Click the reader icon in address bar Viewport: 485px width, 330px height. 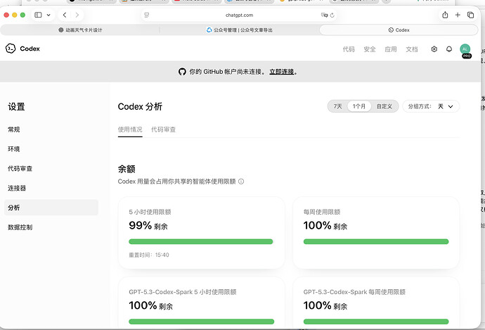pyautogui.click(x=147, y=15)
